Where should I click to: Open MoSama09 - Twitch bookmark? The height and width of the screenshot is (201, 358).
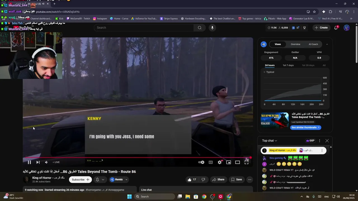(78, 19)
